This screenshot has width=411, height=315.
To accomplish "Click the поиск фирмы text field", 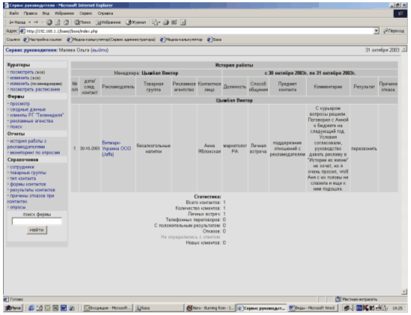I will [x=37, y=221].
